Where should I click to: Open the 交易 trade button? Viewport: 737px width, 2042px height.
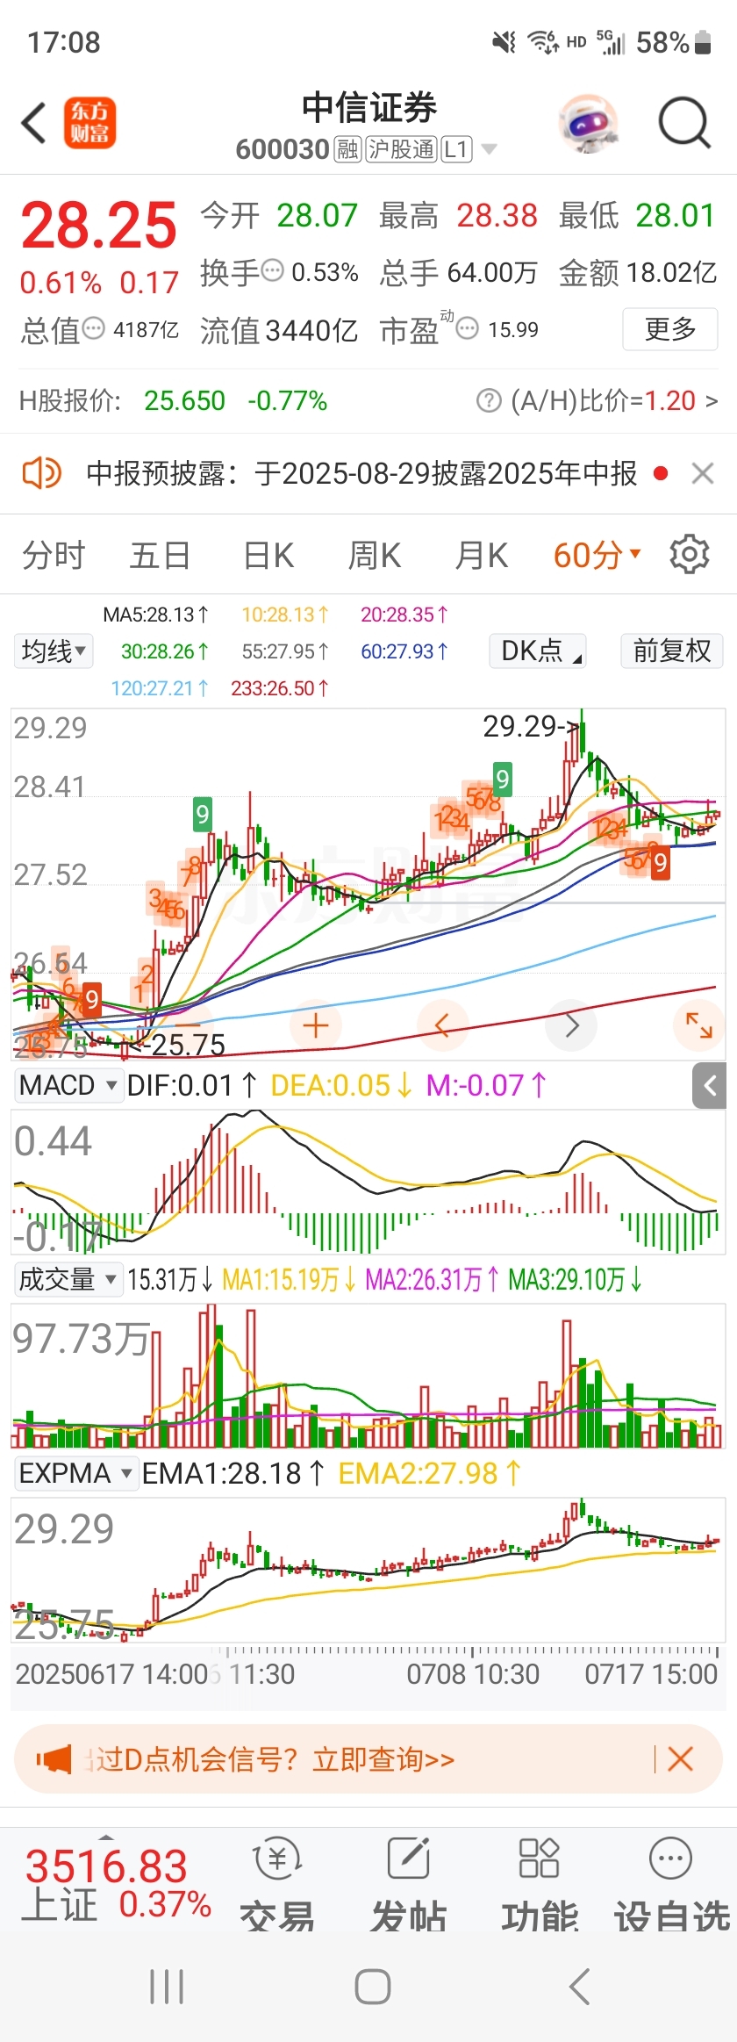(277, 1885)
